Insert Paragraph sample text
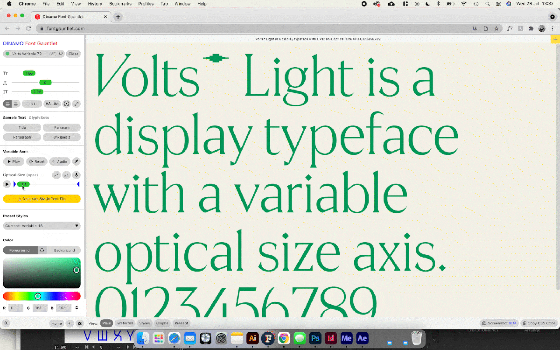 coord(22,137)
